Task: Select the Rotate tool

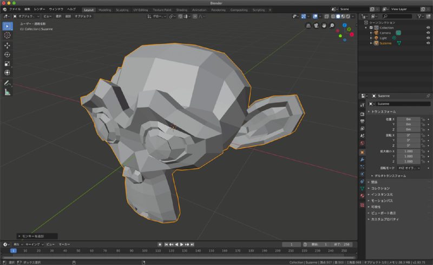Action: [x=8, y=55]
